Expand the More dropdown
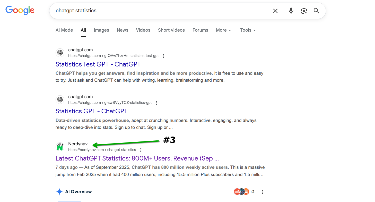This screenshot has height=202, width=375. click(223, 30)
